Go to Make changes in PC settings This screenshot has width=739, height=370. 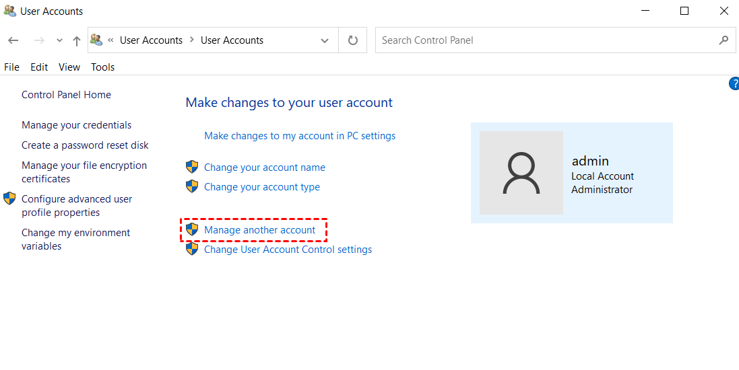pyautogui.click(x=300, y=136)
